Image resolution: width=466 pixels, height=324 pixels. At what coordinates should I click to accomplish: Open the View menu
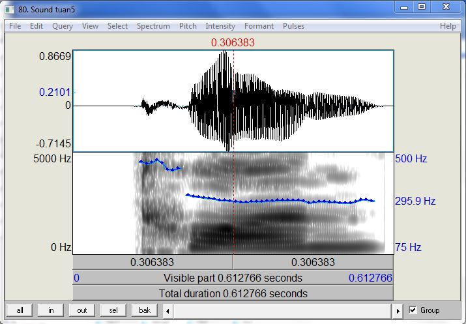[90, 26]
